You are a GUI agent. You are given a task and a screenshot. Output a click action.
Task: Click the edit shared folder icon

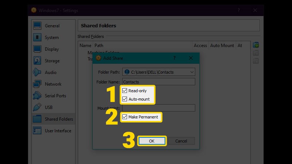tap(256, 53)
